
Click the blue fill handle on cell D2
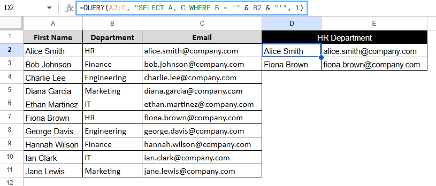pyautogui.click(x=321, y=57)
